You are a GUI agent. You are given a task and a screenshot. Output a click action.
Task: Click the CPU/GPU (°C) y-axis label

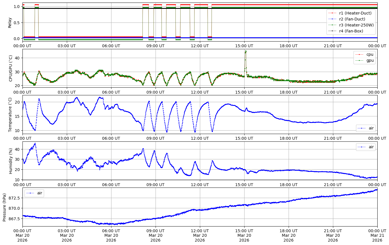tap(11, 68)
